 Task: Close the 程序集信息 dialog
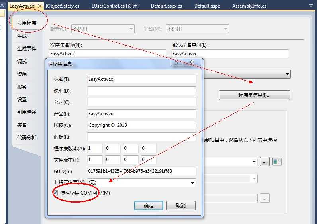(192, 62)
